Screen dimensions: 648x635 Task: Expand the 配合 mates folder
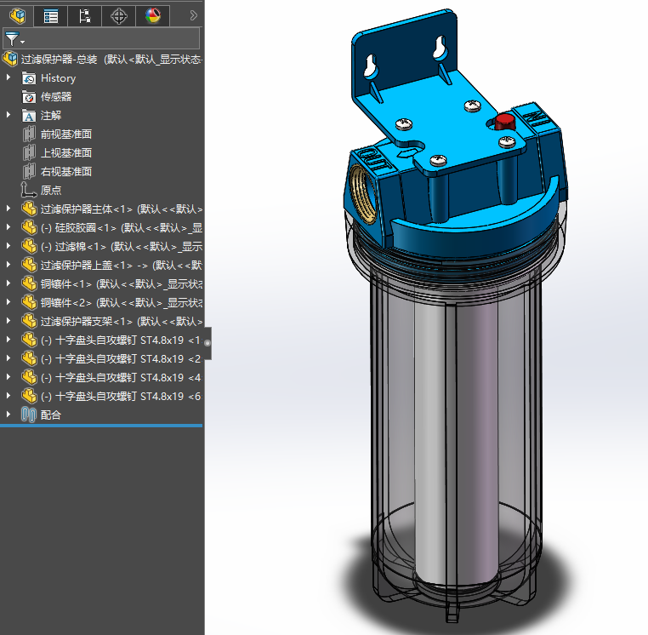point(9,414)
